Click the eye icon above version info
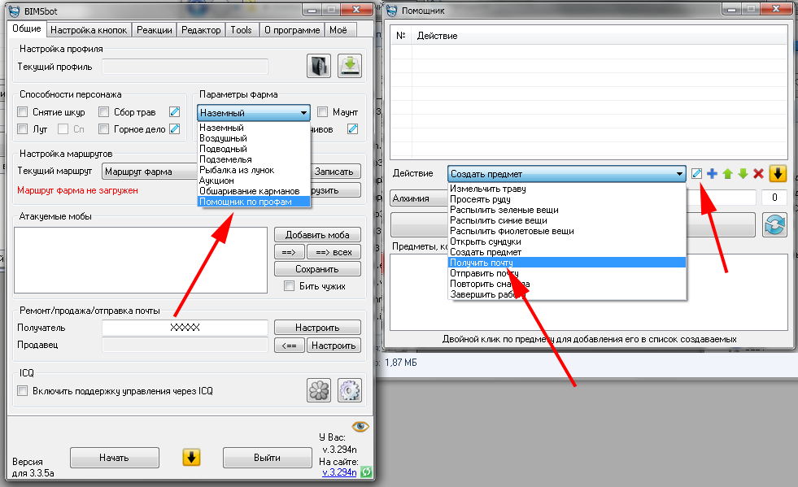The height and width of the screenshot is (487, 798). click(x=360, y=426)
